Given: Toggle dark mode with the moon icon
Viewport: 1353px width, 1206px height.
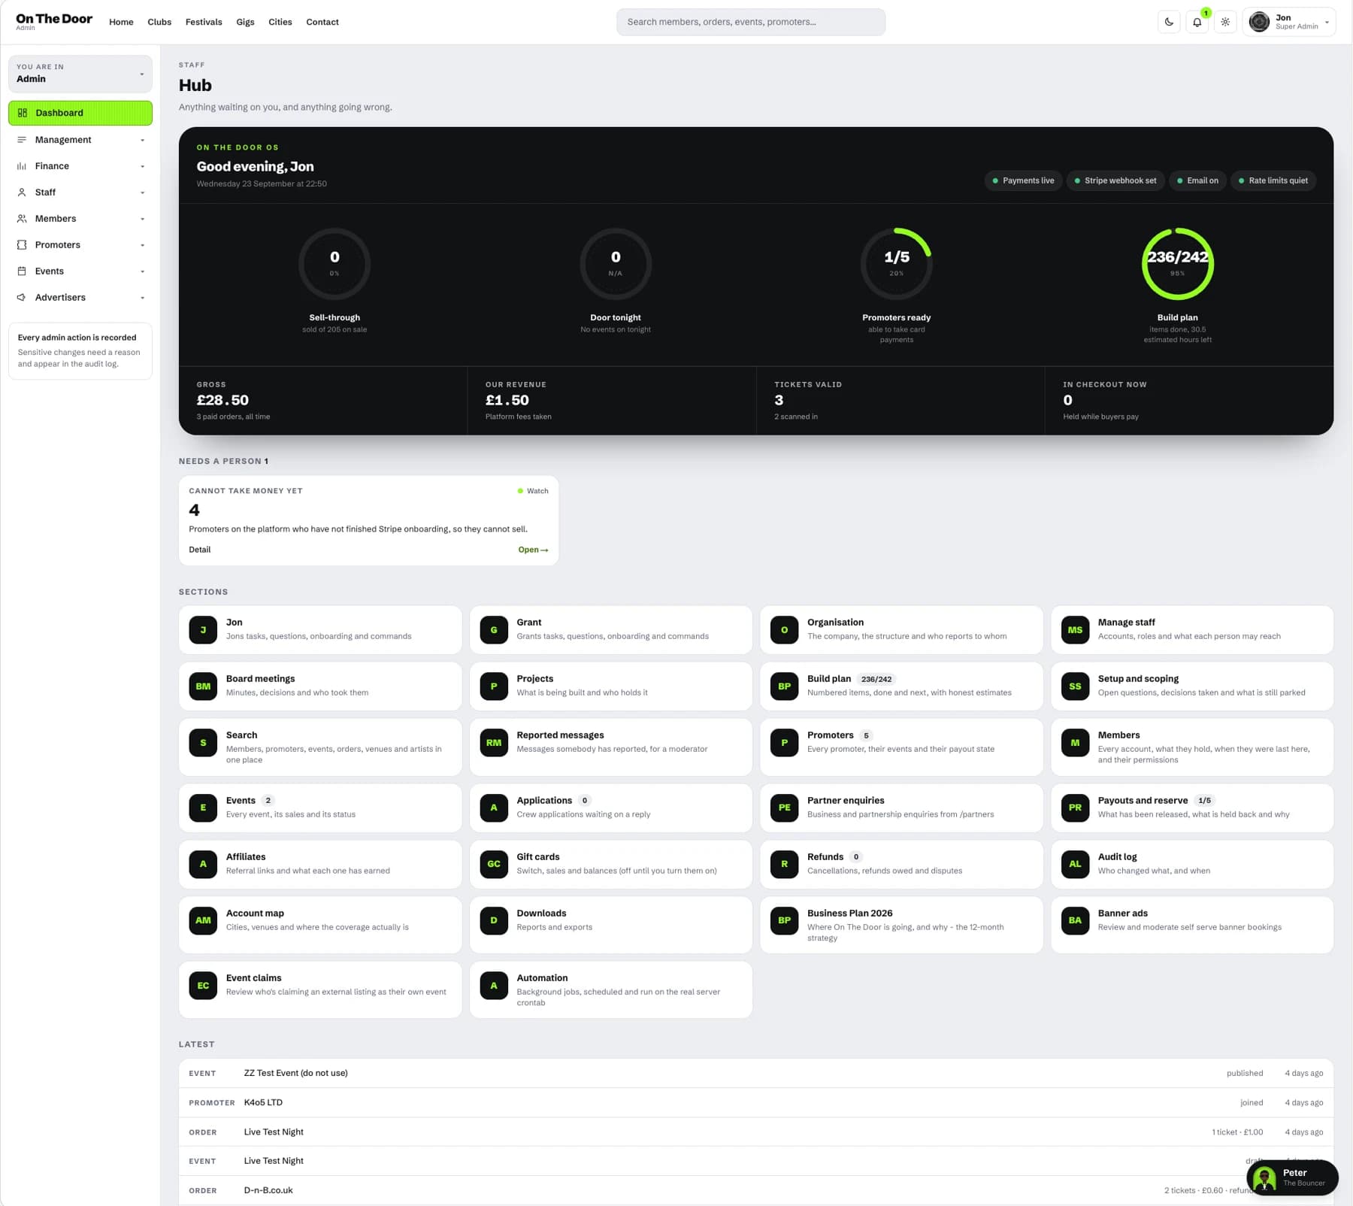Looking at the screenshot, I should coord(1169,22).
